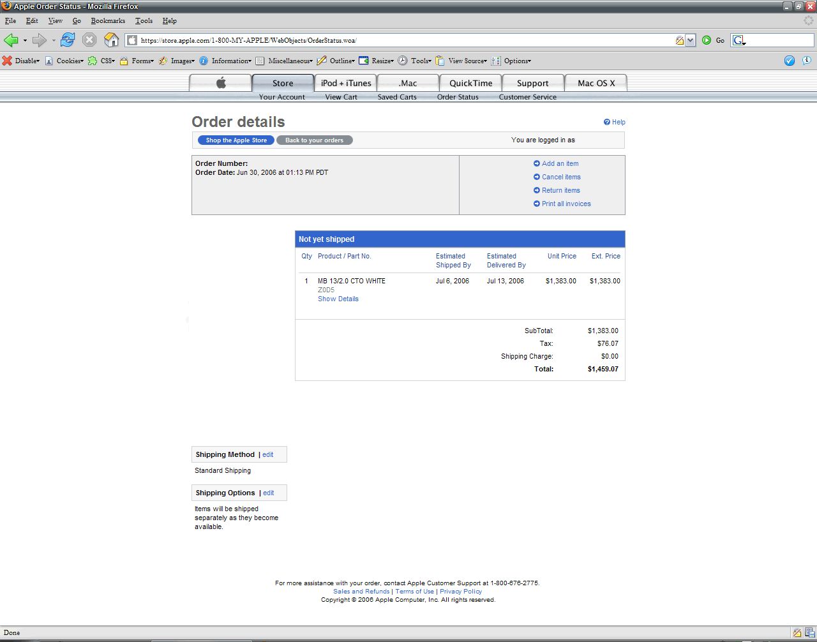817x642 pixels.
Task: Open the Tools developer toolbar menu
Action: point(414,61)
